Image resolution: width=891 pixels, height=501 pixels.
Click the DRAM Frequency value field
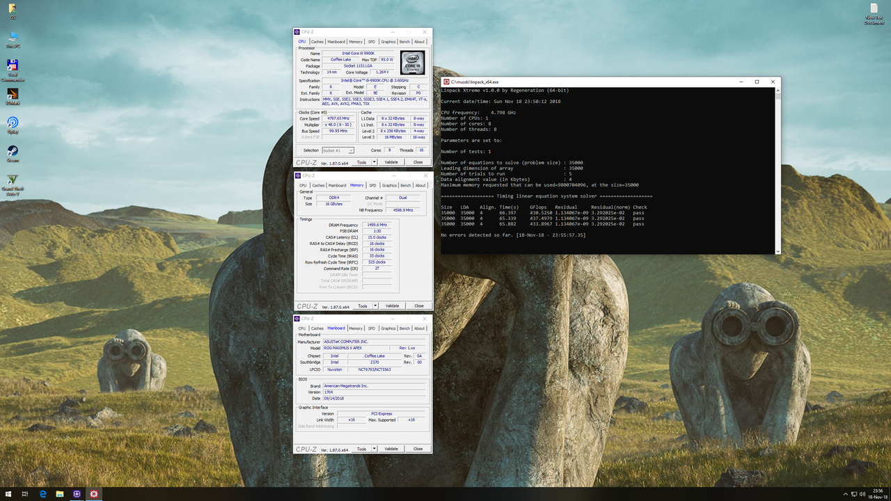coord(377,225)
